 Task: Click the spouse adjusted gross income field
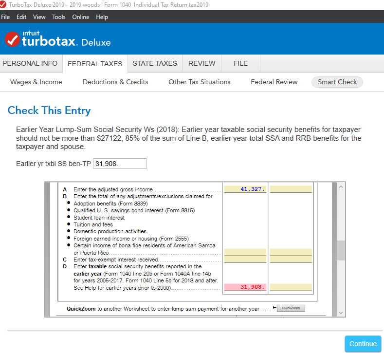point(291,189)
